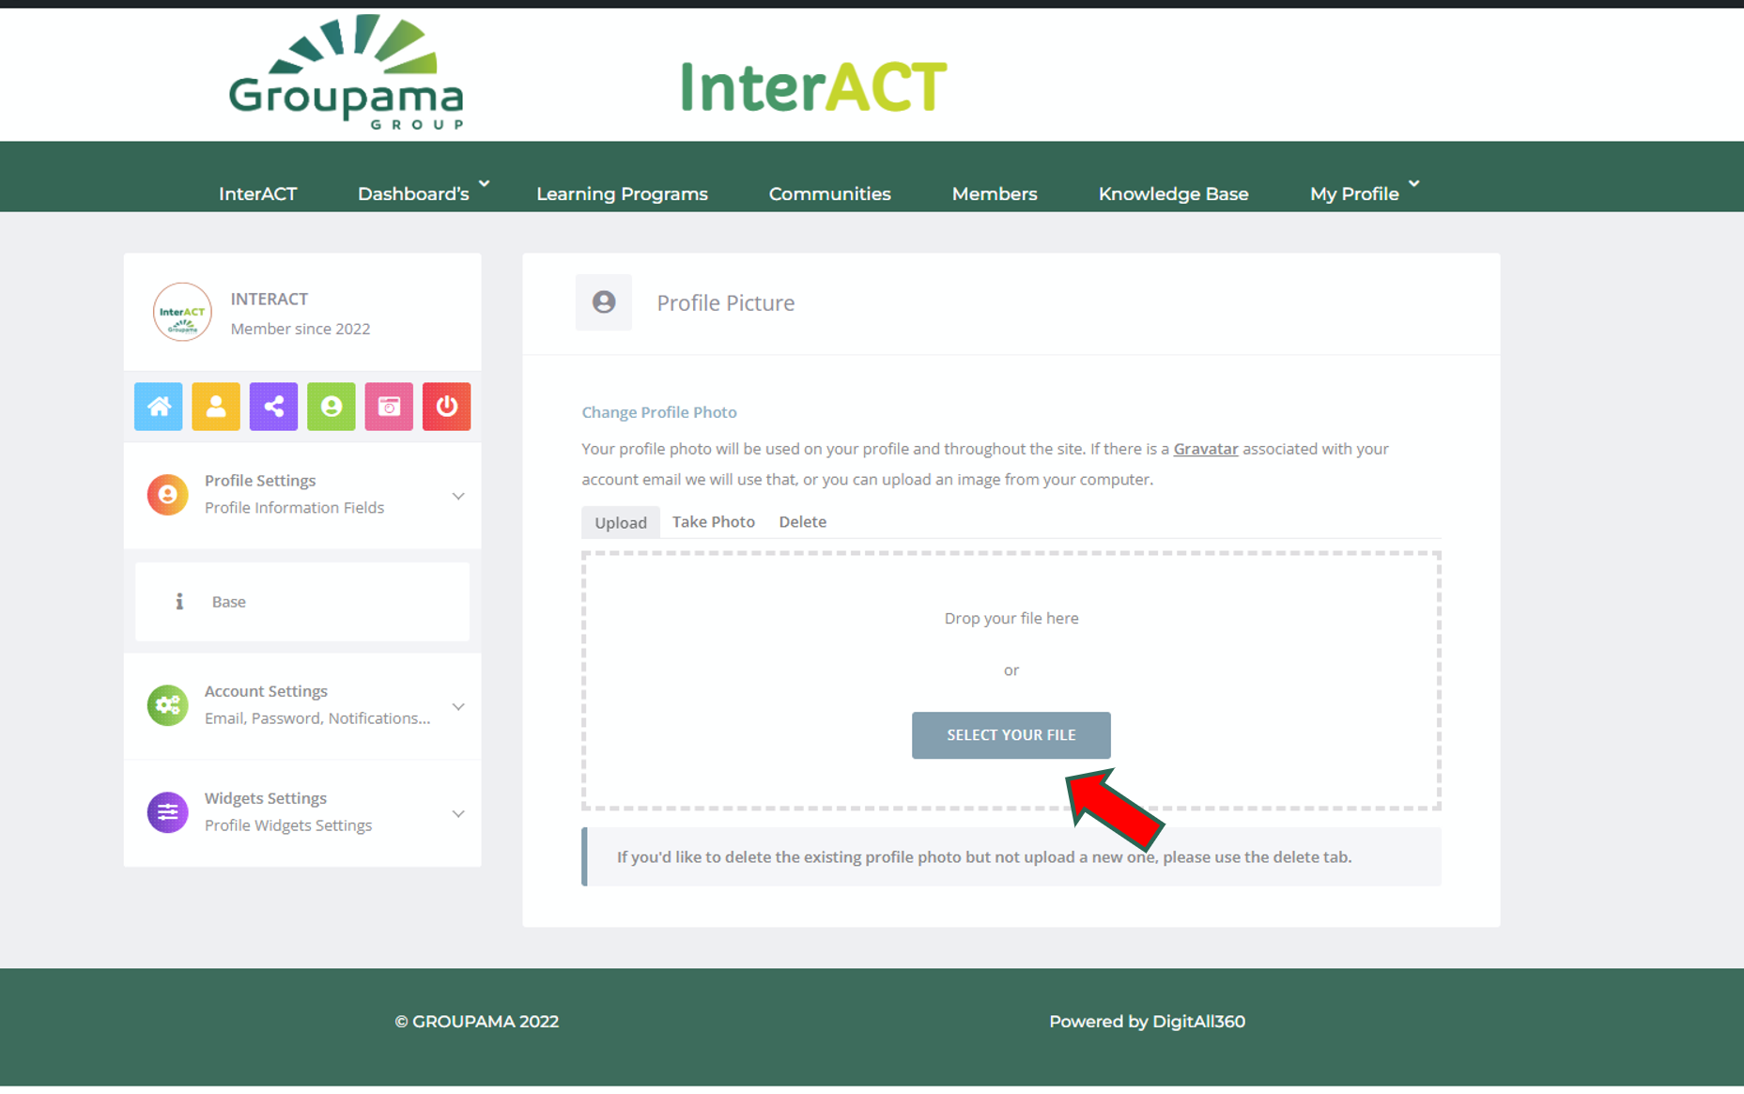Click the Base info icon

click(x=179, y=601)
